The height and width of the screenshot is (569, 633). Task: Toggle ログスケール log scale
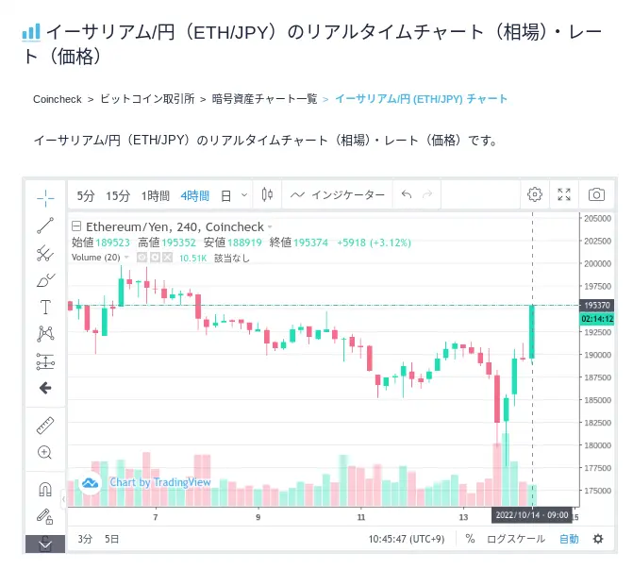point(516,539)
